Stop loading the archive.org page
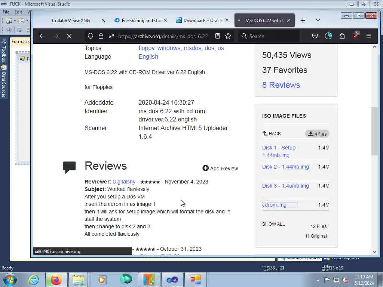This screenshot has height=287, width=383. (x=69, y=36)
